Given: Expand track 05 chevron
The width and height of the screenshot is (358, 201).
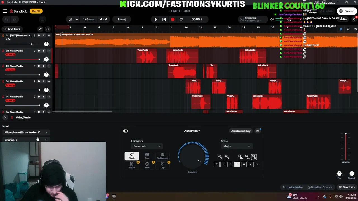Looking at the screenshot, I should [x=49, y=97].
